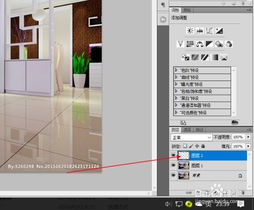
Task: Add a Gradient Map adjustment
Action: (x=214, y=57)
